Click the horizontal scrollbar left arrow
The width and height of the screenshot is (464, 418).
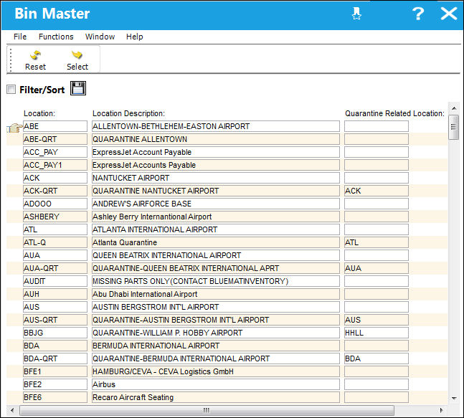[x=12, y=410]
